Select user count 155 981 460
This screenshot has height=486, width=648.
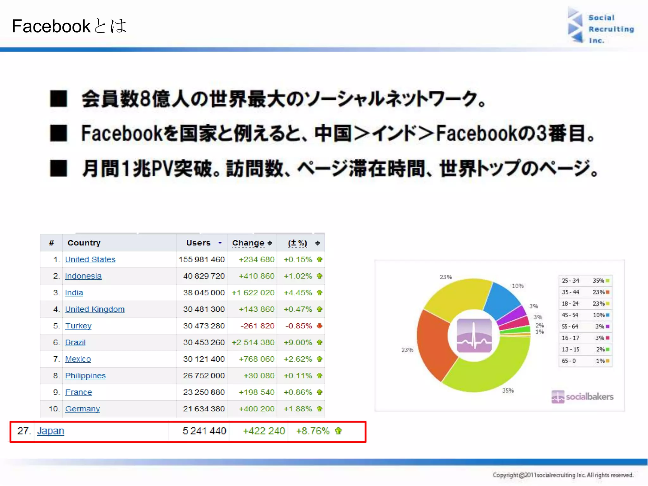(x=202, y=259)
